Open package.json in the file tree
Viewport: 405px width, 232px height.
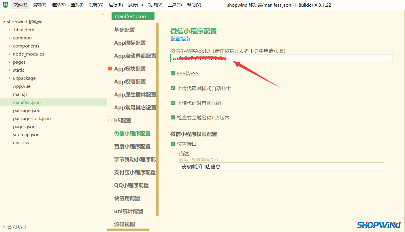pyautogui.click(x=27, y=110)
